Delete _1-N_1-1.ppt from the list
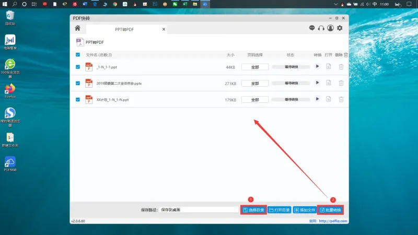This screenshot has width=418, height=235. point(341,67)
